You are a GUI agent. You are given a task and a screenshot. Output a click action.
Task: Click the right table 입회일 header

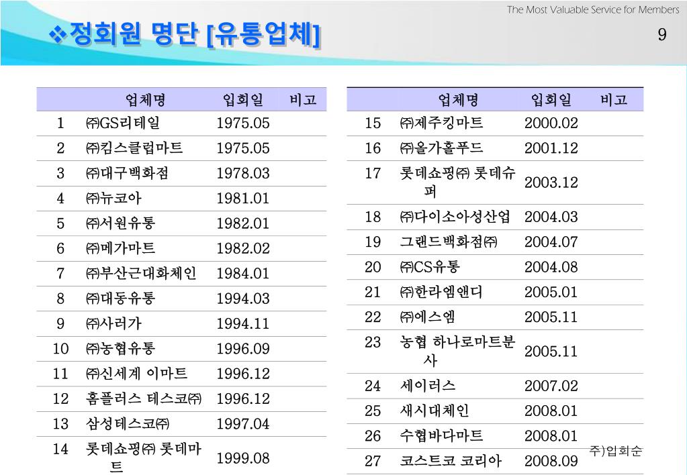[551, 100]
